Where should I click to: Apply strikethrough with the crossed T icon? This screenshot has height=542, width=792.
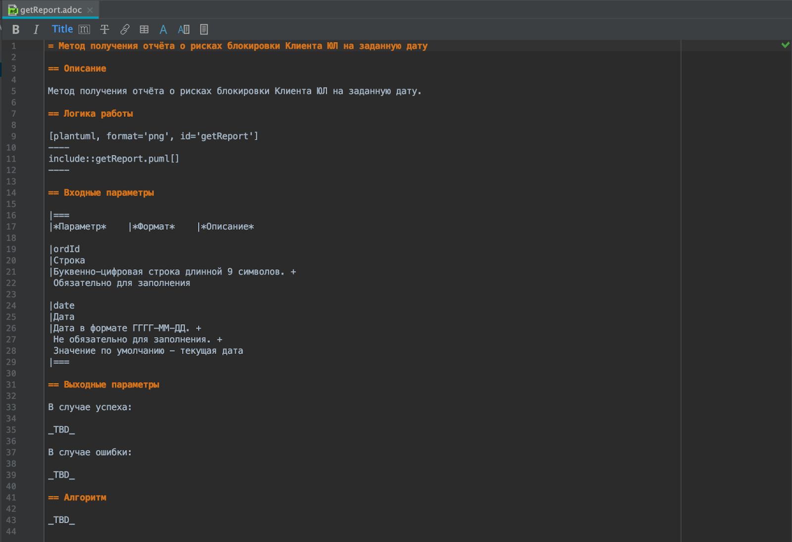coord(104,30)
